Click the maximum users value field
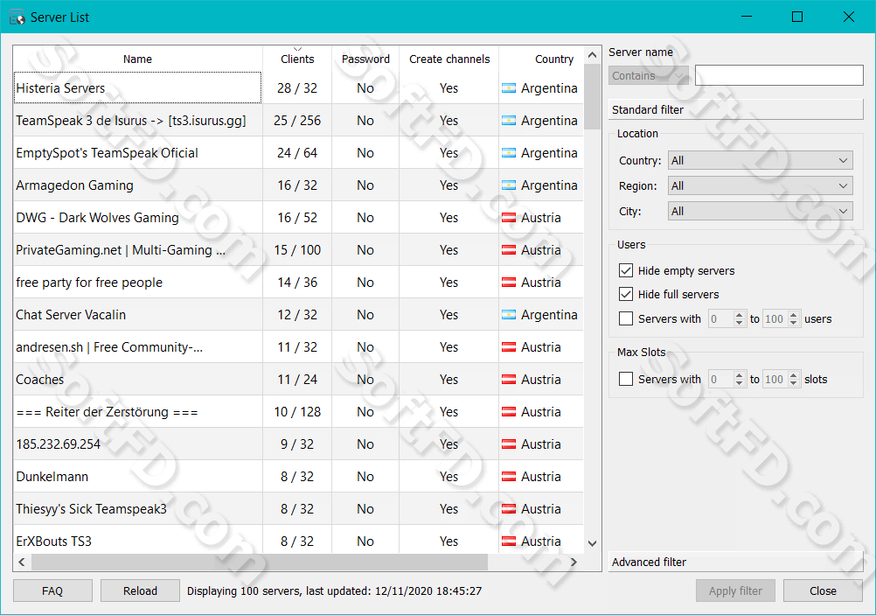 click(x=775, y=318)
